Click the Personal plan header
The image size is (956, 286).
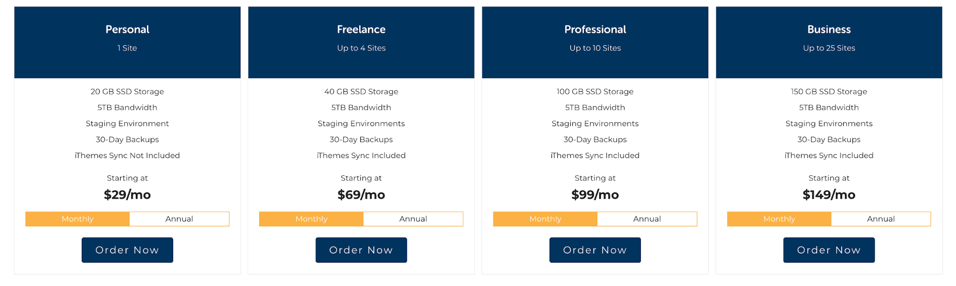click(x=127, y=29)
